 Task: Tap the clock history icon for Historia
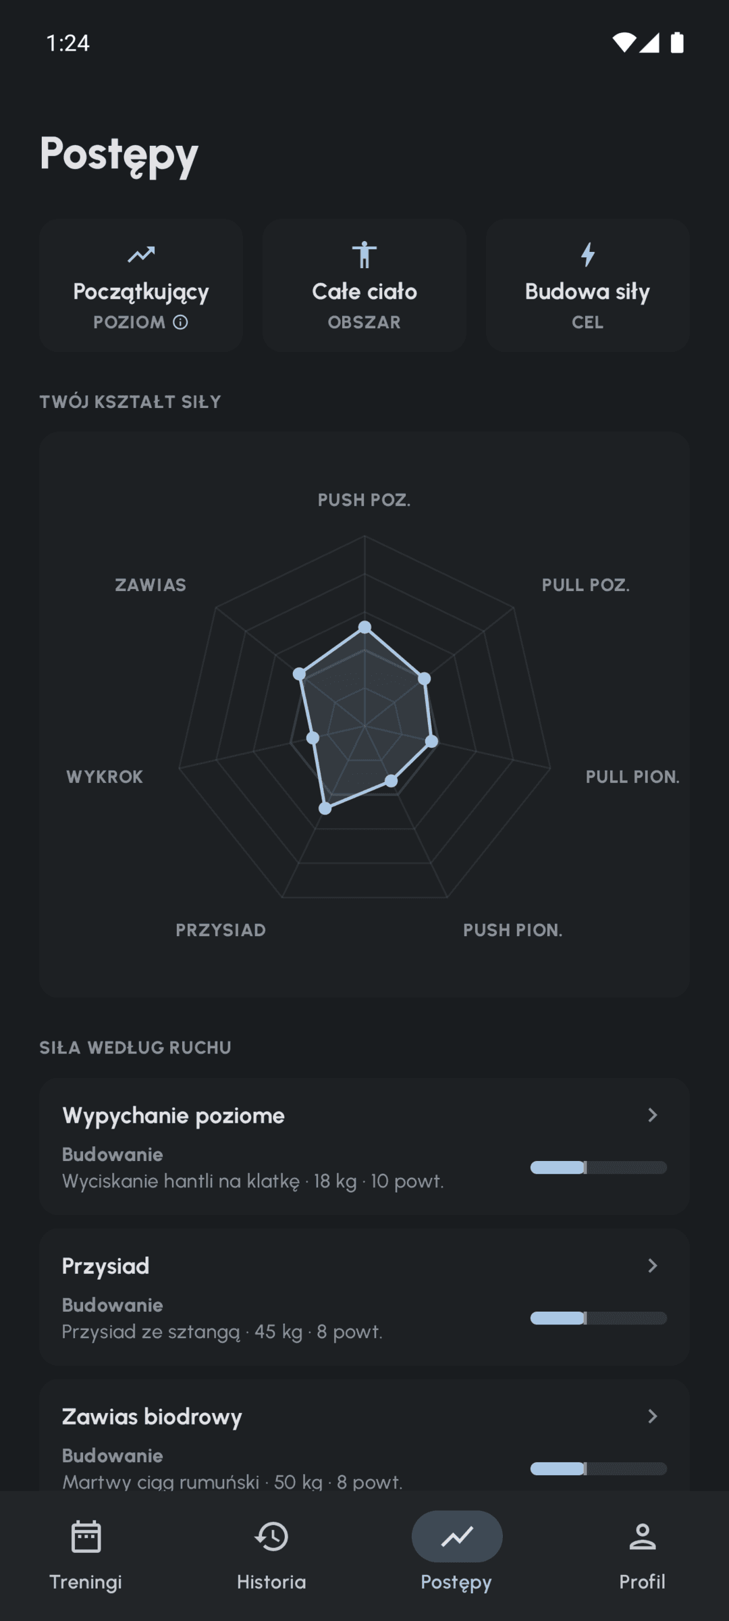click(x=271, y=1537)
